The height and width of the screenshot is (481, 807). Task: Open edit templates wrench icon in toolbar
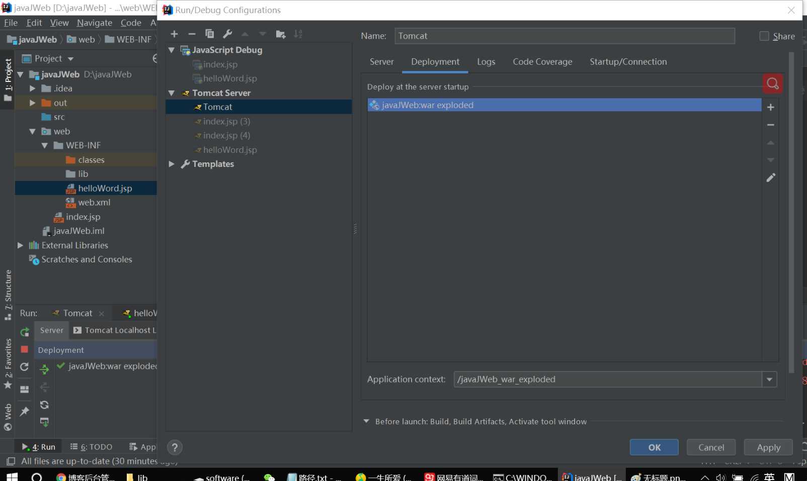point(227,34)
